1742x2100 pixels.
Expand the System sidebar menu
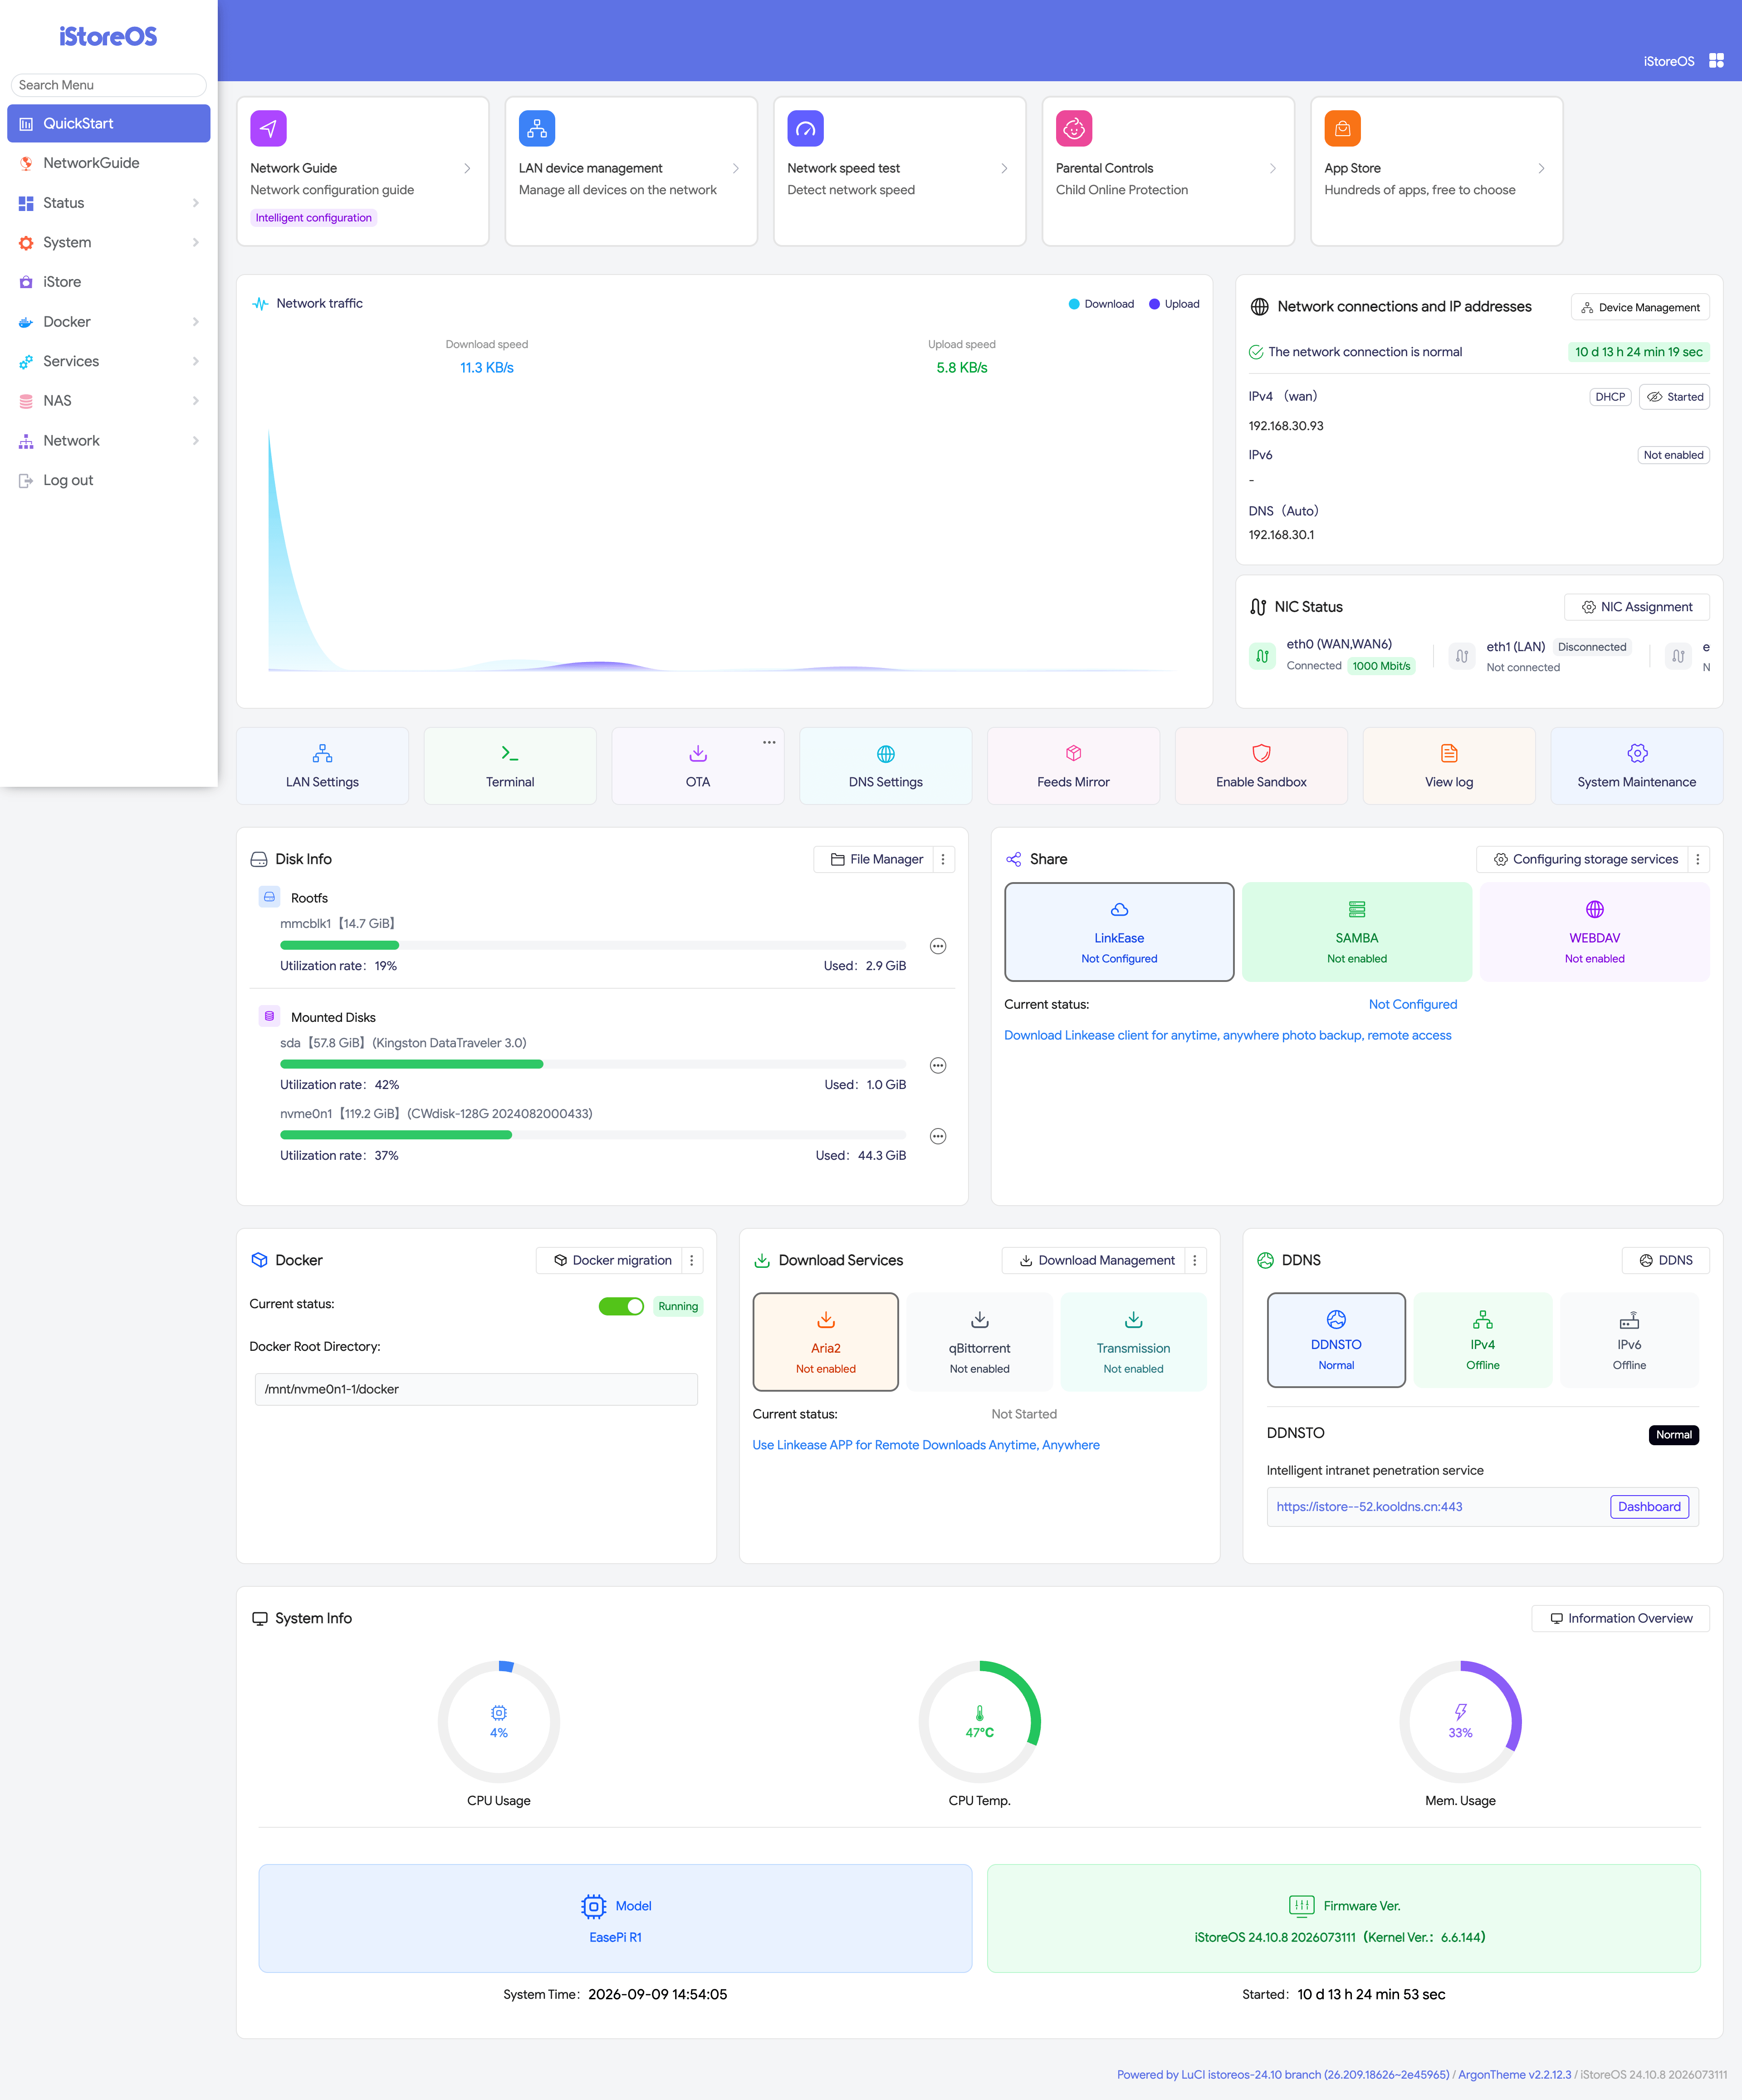[x=109, y=243]
